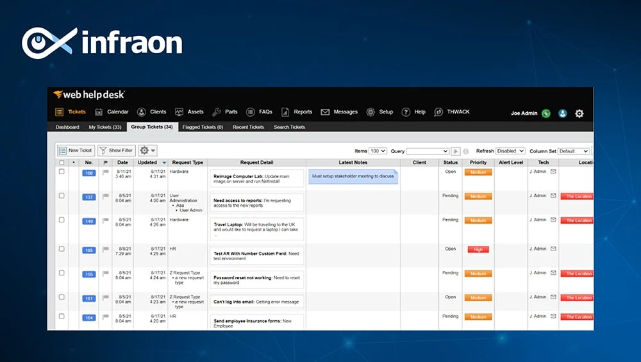Screen dimensions: 641x362
Task: Flag ticket 137
Action: click(106, 197)
